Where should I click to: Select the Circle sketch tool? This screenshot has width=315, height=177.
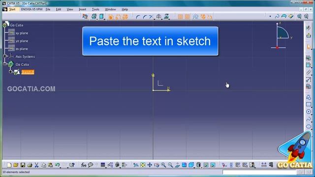[x=309, y=112]
